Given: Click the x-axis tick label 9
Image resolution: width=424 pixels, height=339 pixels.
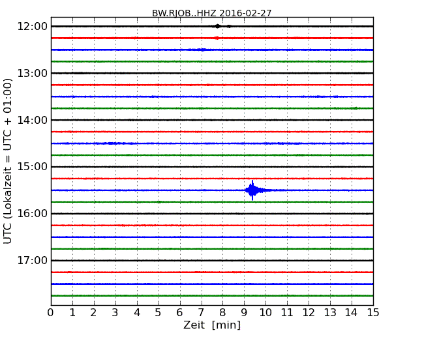Looking at the screenshot, I should click(244, 312).
